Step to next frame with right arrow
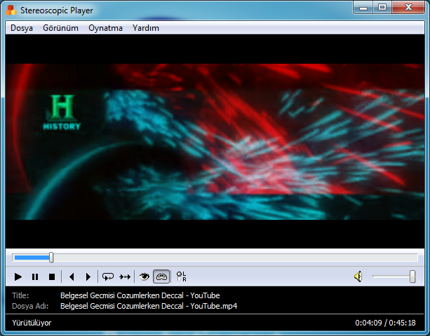Image resolution: width=430 pixels, height=336 pixels. [88, 277]
